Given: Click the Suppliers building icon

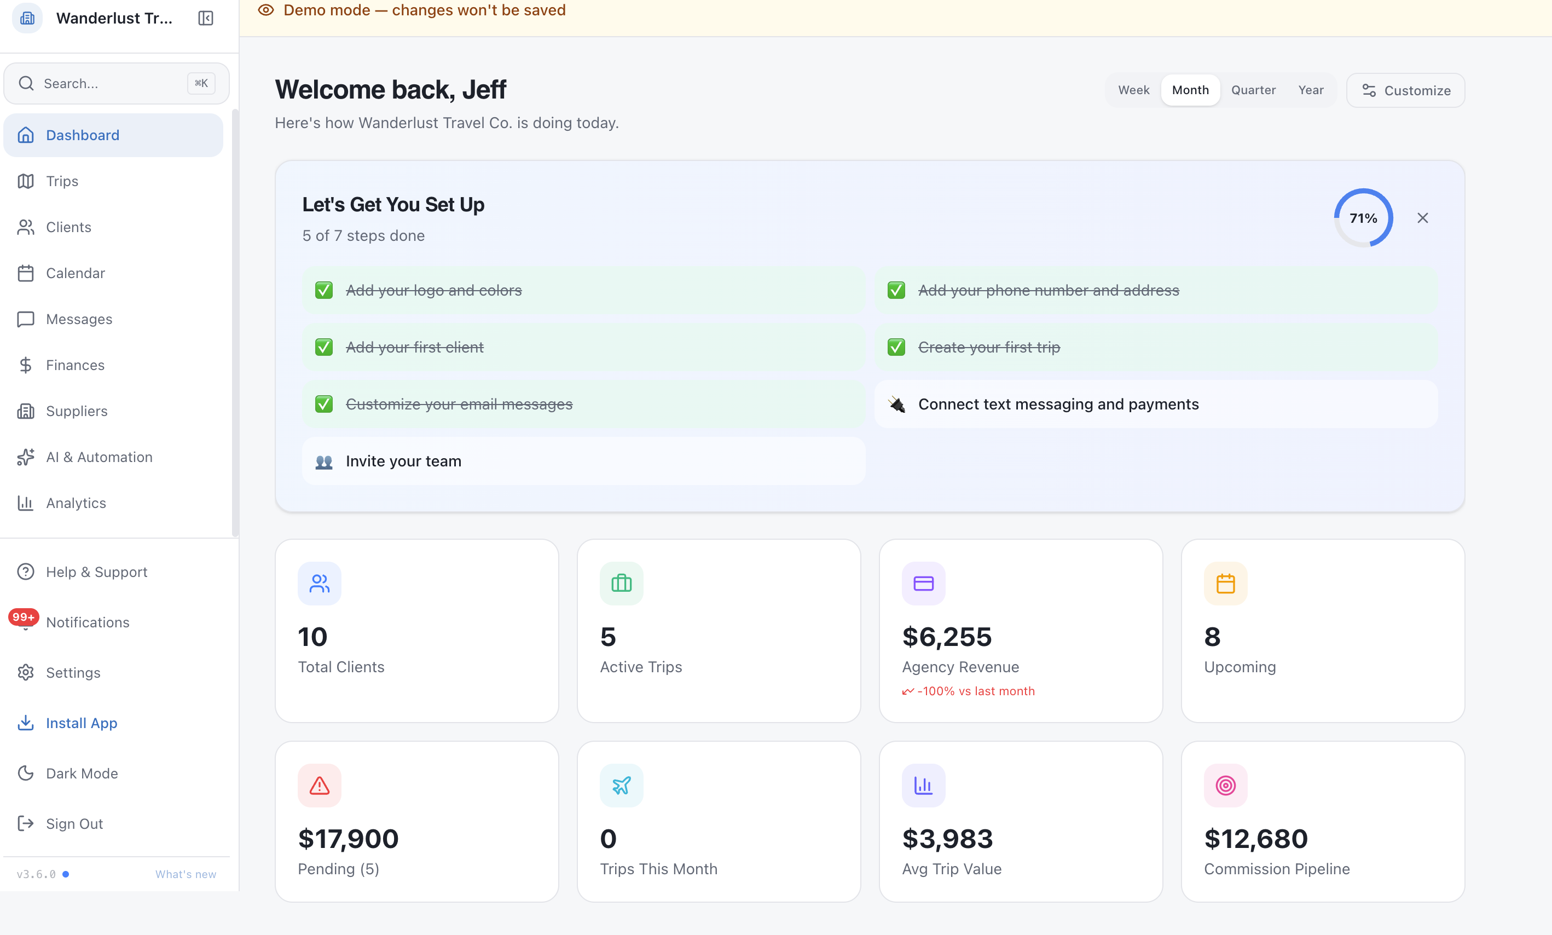Looking at the screenshot, I should (25, 411).
